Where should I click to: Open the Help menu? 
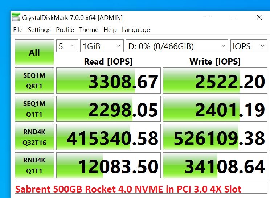pos(110,30)
